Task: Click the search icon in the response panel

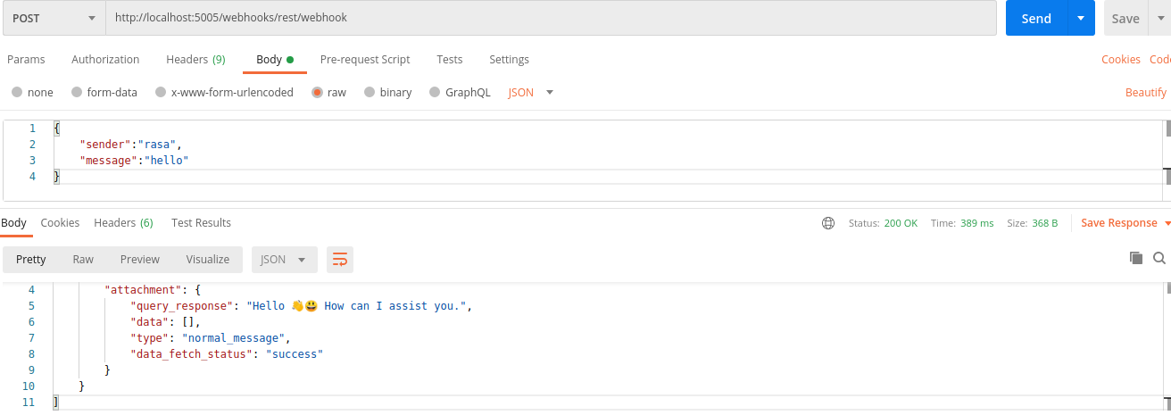Action: (1159, 258)
